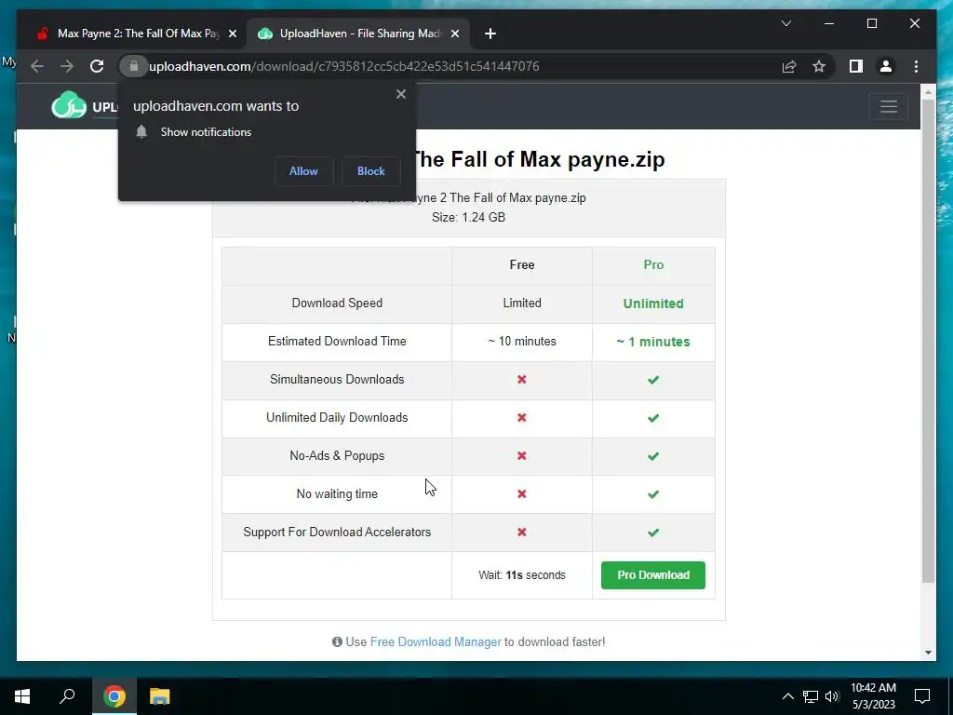Click the network tray icon
Image resolution: width=953 pixels, height=715 pixels.
811,696
